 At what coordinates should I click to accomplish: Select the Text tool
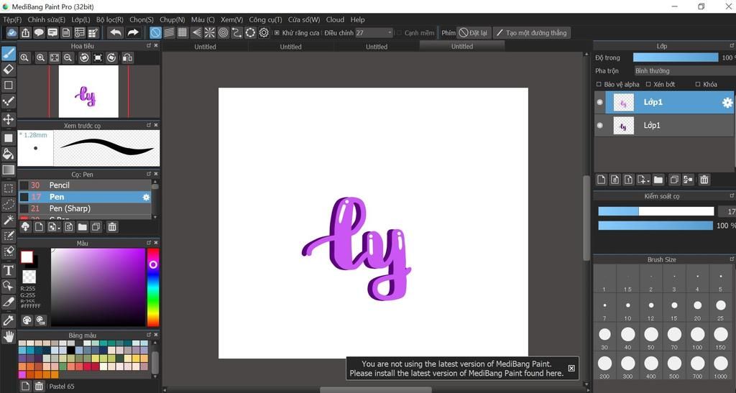pyautogui.click(x=9, y=270)
